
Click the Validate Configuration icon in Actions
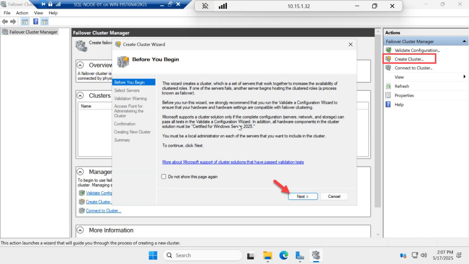[x=389, y=50]
